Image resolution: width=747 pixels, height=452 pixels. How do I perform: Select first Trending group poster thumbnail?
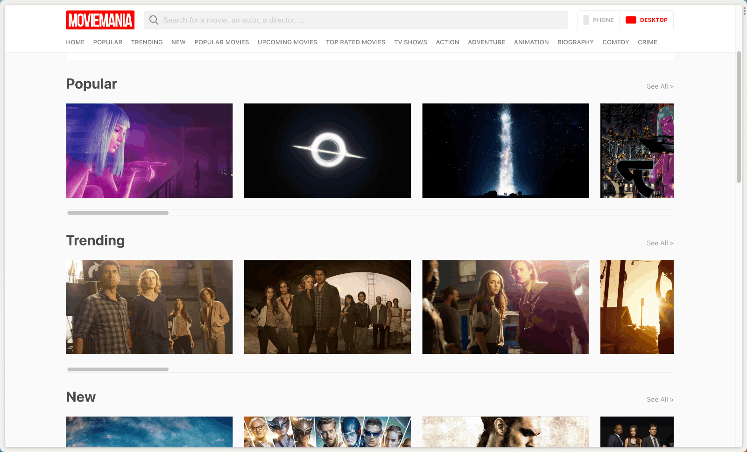click(149, 307)
